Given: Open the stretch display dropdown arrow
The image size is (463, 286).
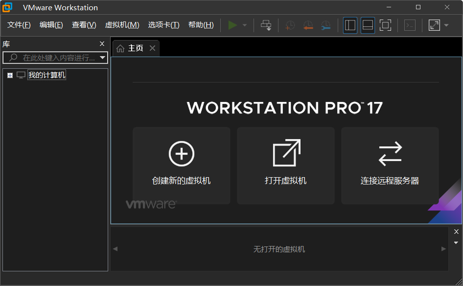Looking at the screenshot, I should click(x=446, y=25).
